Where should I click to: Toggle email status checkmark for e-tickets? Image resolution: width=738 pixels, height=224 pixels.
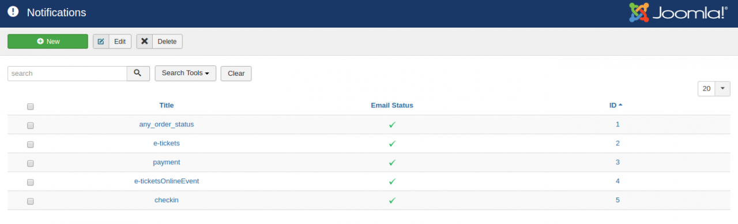click(392, 144)
